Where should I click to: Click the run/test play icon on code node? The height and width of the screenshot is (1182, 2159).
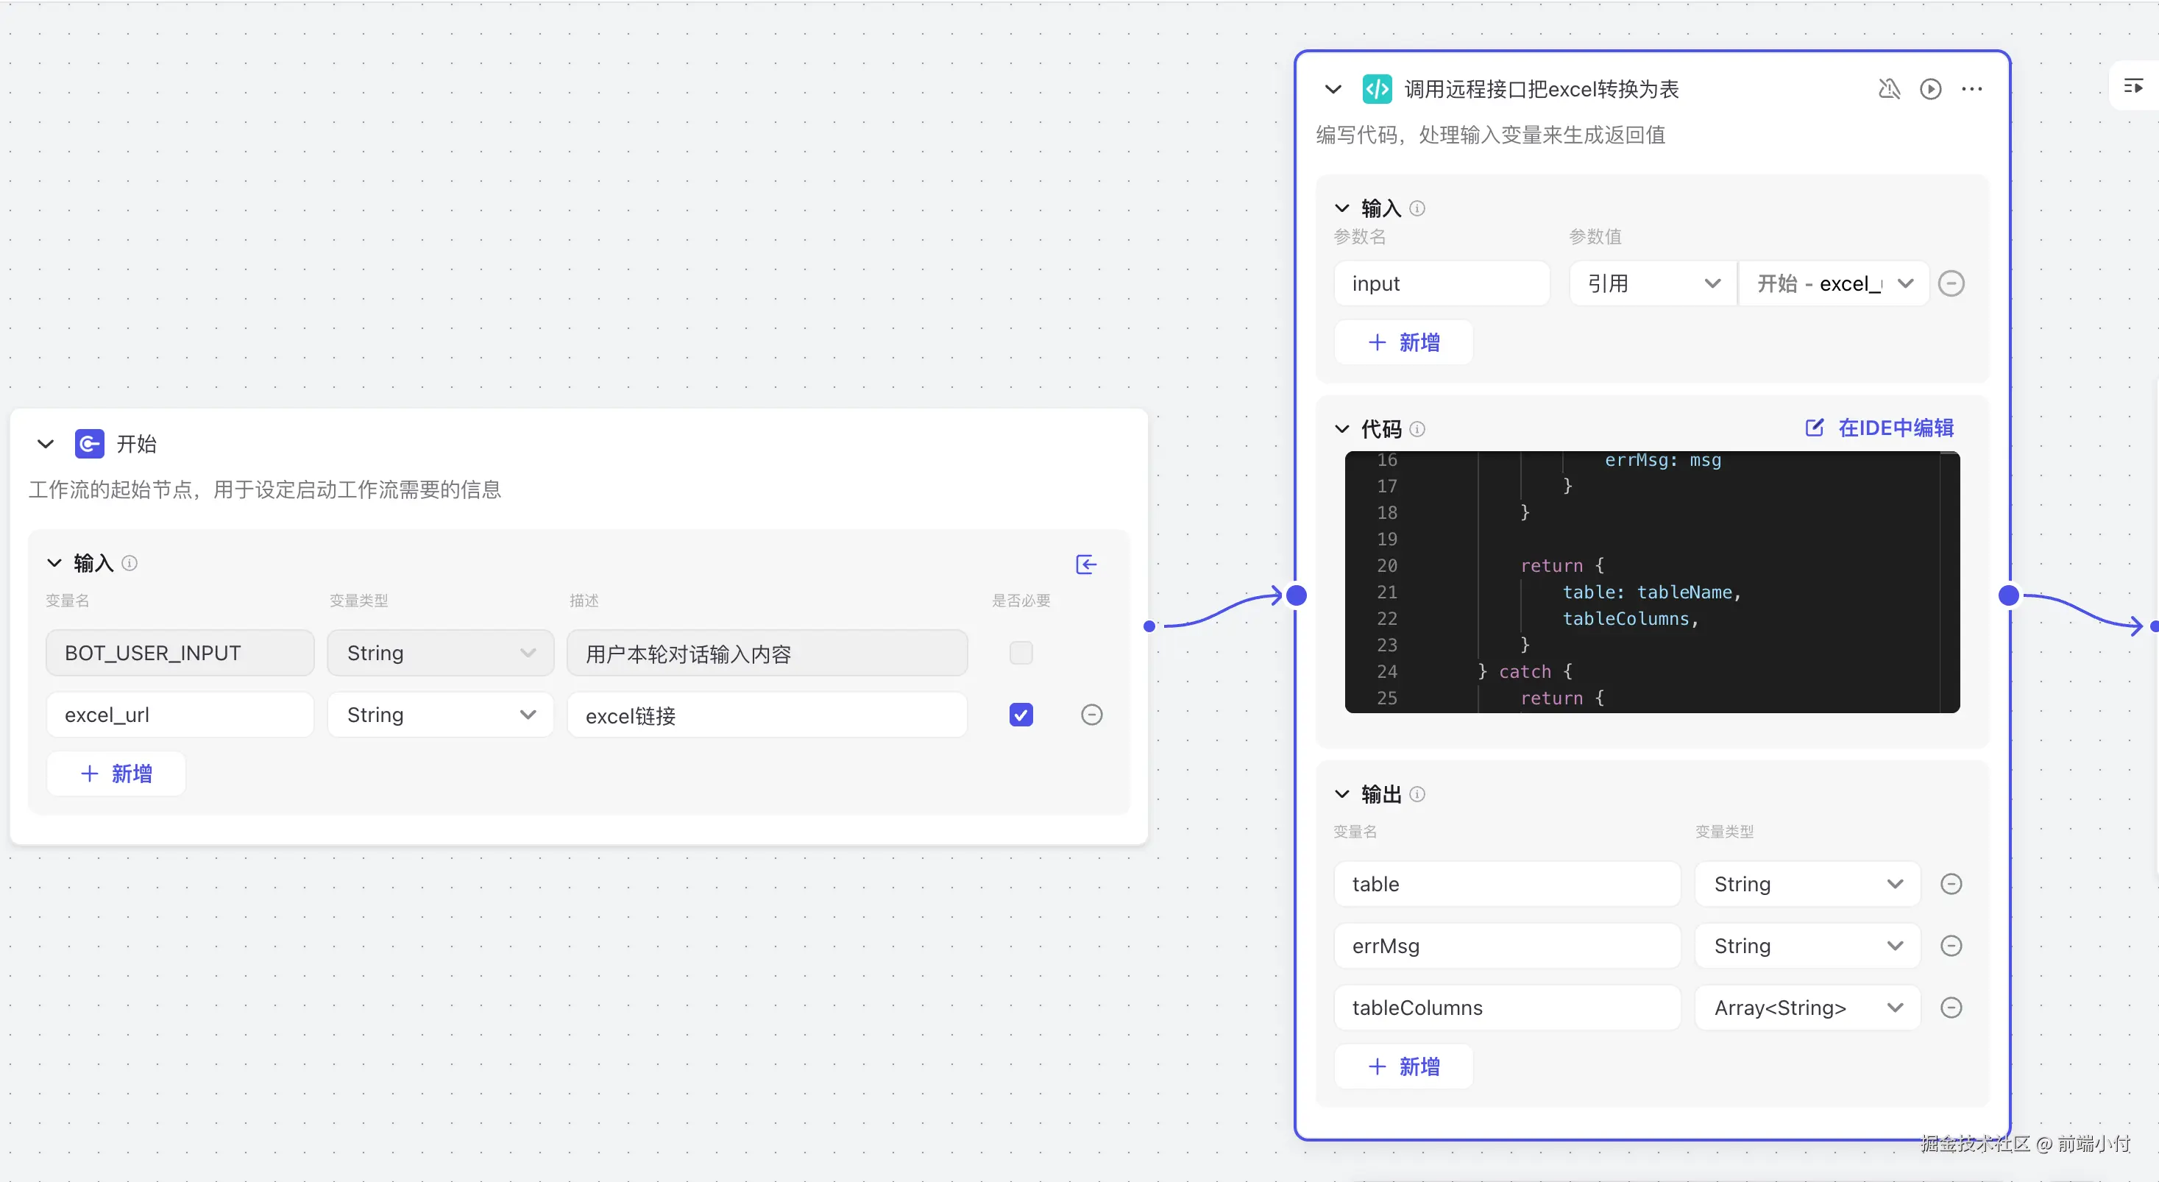[1930, 89]
